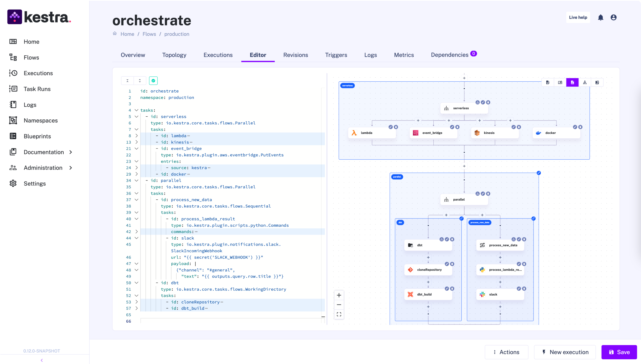Click the editor minimap scroll marker
This screenshot has width=641, height=364.
point(323,317)
